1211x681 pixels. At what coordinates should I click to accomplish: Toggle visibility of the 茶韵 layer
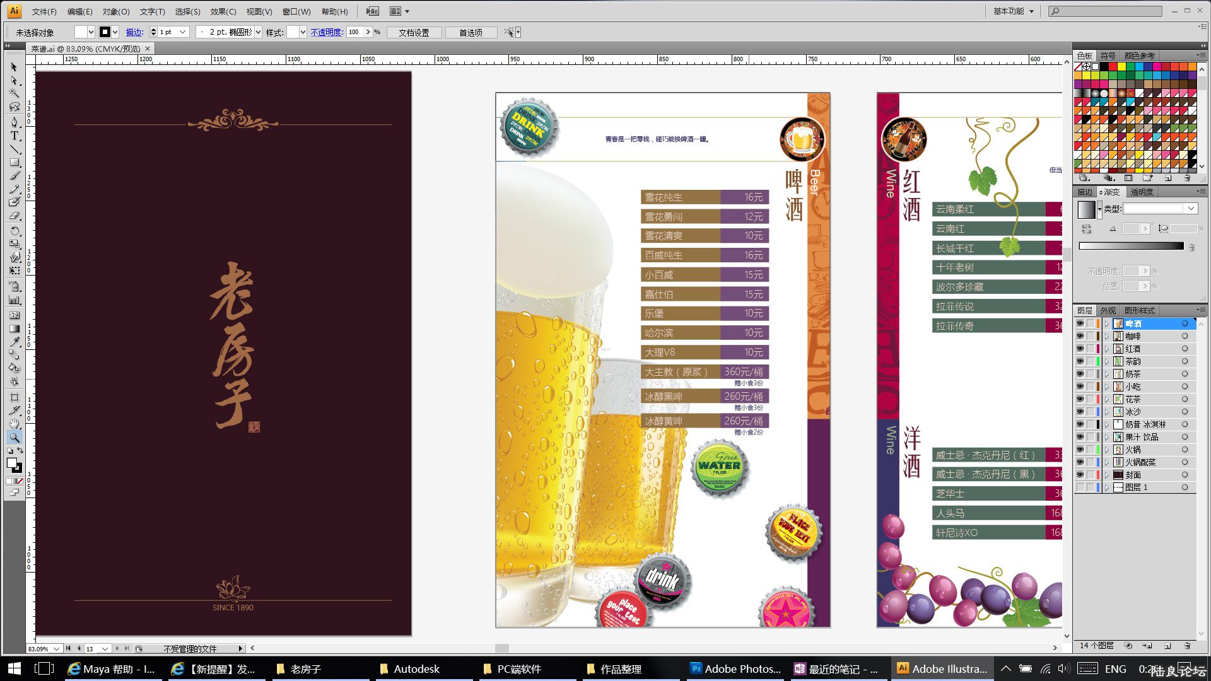point(1080,361)
